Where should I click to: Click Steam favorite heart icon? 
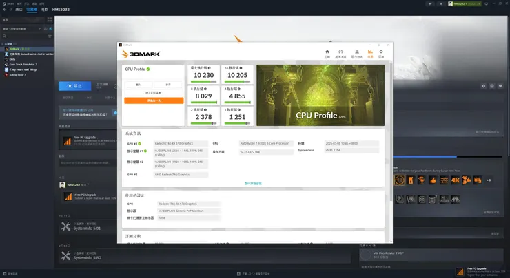(x=500, y=86)
